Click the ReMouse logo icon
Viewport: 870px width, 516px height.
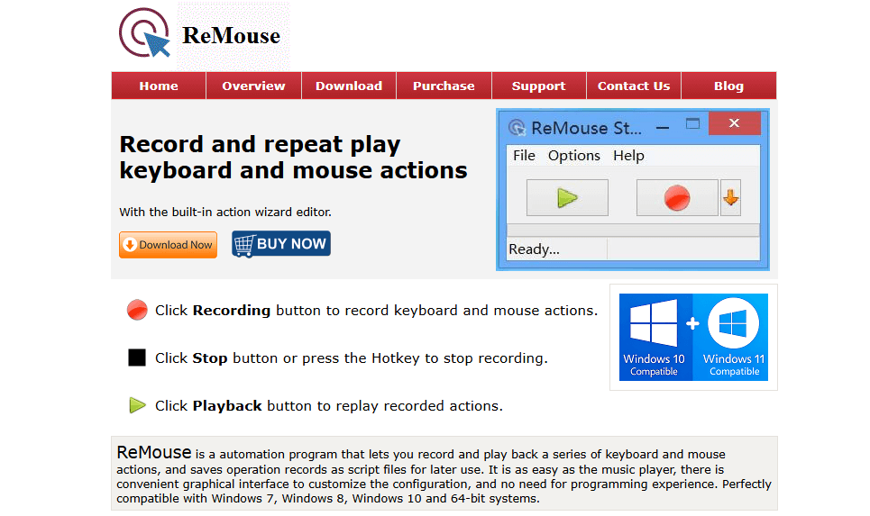point(144,33)
